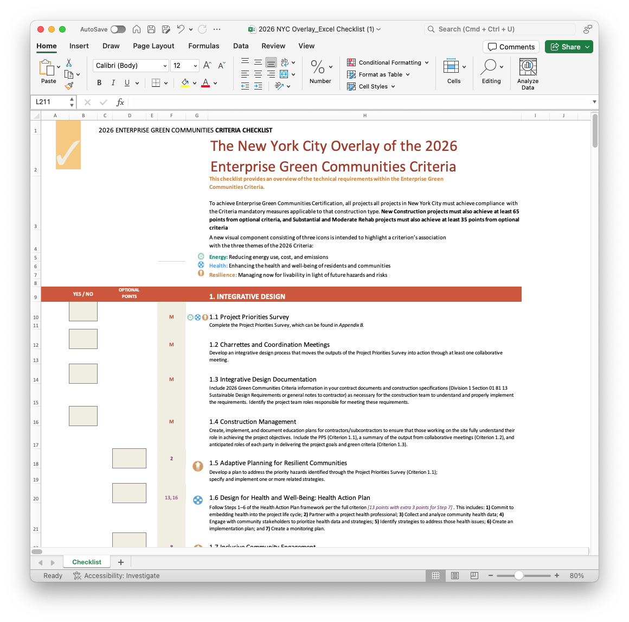629x622 pixels.
Task: Toggle bold formatting
Action: (x=99, y=82)
